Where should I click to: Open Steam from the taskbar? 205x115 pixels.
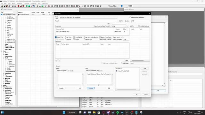113,112
